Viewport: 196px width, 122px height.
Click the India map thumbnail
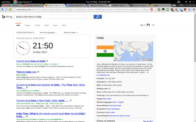click(x=133, y=51)
